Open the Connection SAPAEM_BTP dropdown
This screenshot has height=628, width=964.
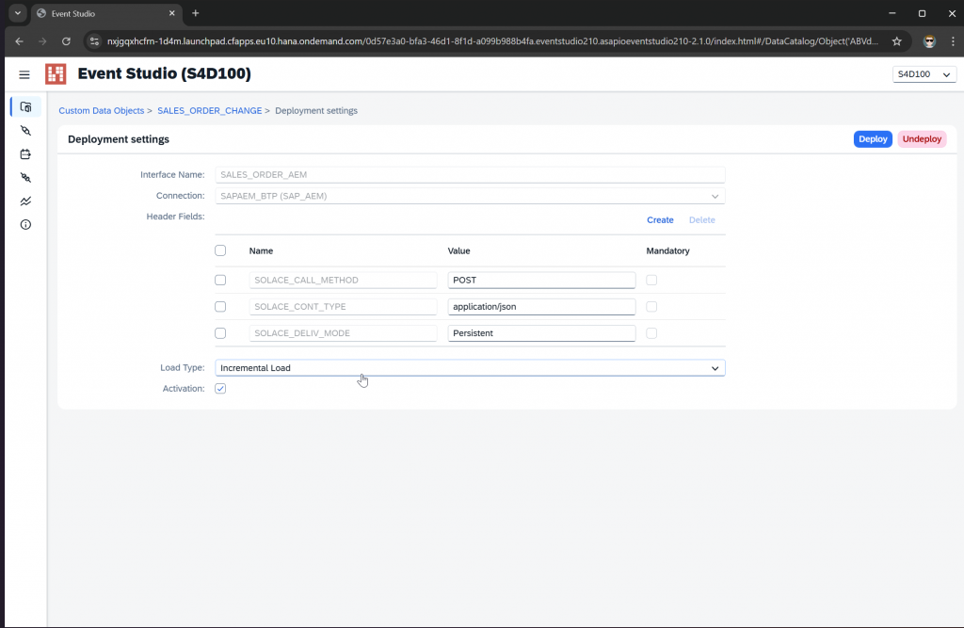tap(470, 196)
